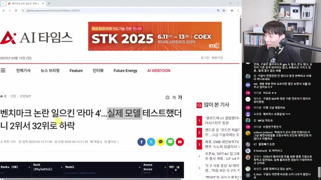Click the chat panel scrollbar thumb
This screenshot has width=321, height=180.
point(319,172)
